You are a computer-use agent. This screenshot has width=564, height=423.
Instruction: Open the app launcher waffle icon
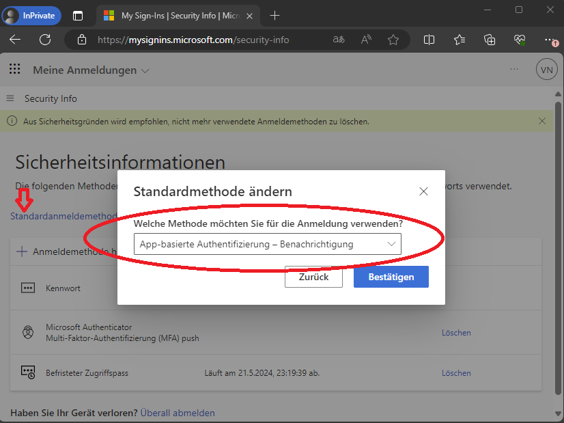pyautogui.click(x=14, y=70)
